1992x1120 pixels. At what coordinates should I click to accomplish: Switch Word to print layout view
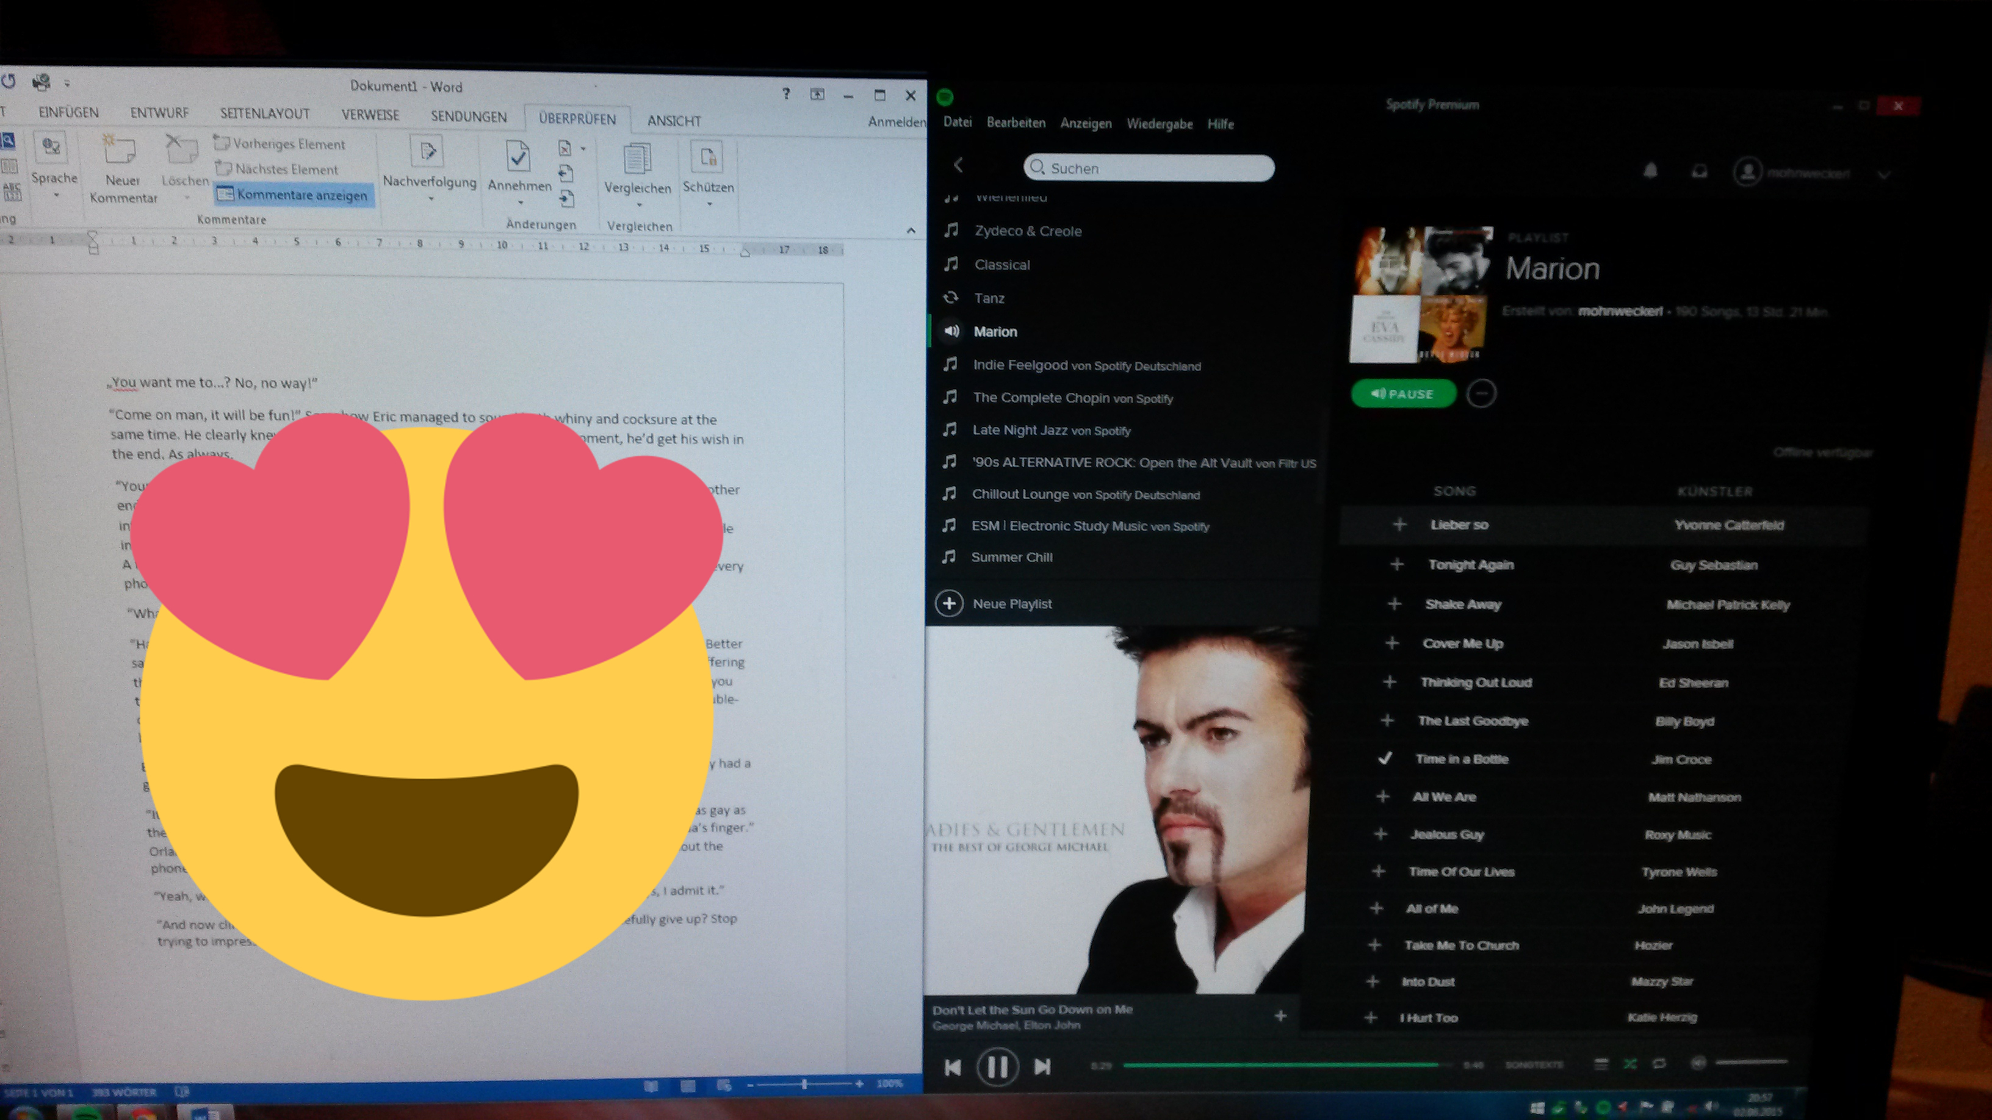tap(687, 1086)
